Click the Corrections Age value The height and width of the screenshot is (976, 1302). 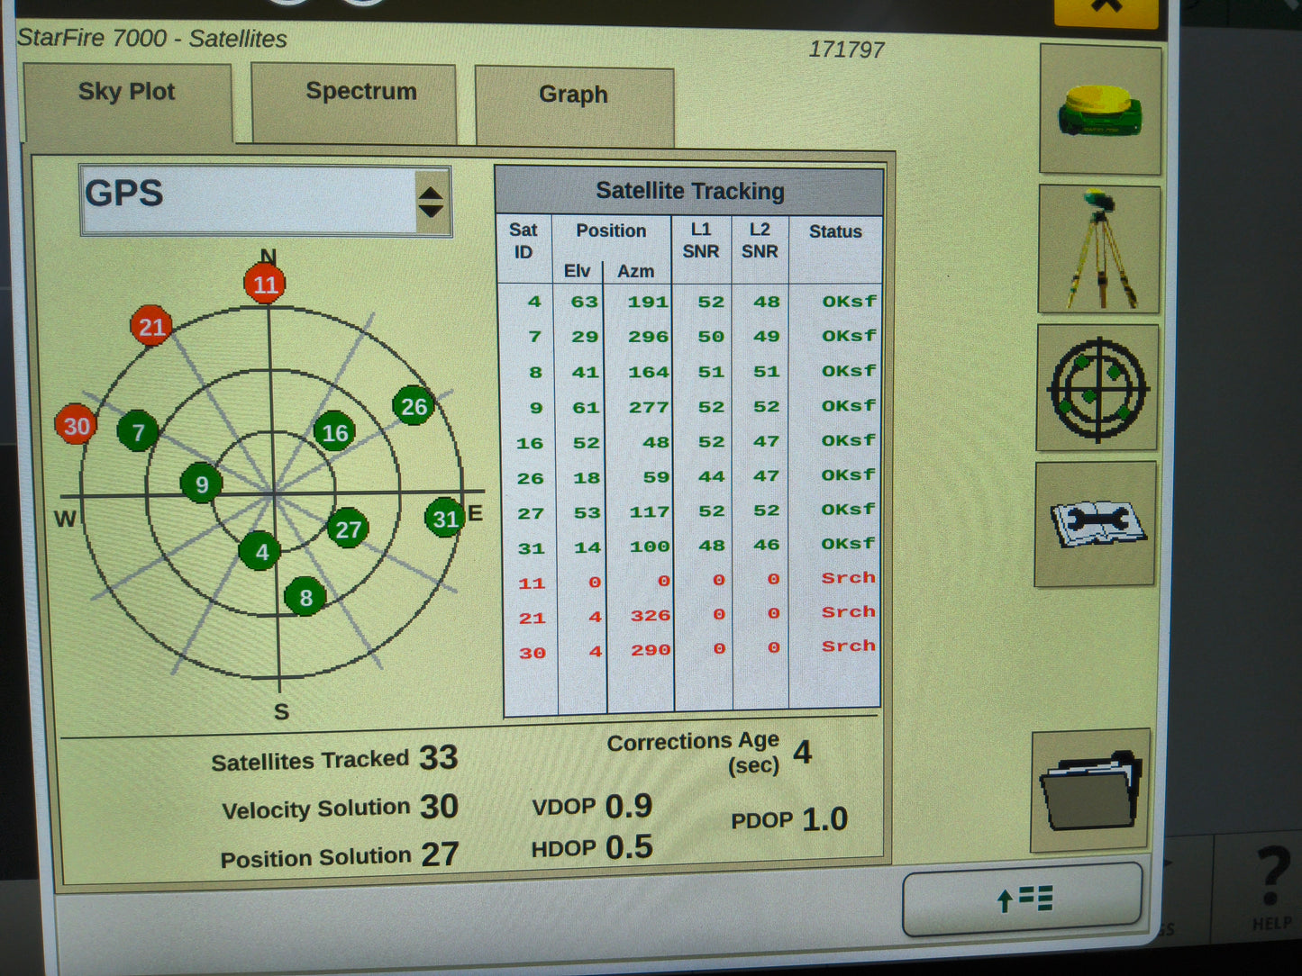point(802,753)
